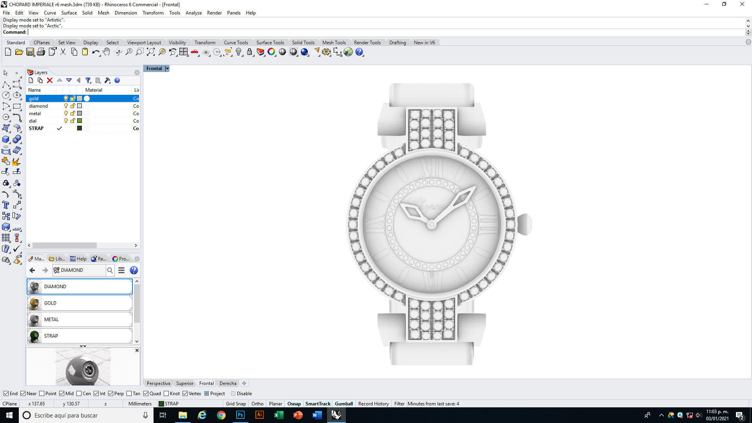
Task: Toggle Mid object snap checkbox
Action: (61, 394)
